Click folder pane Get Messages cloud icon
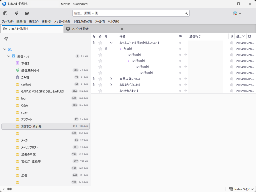 (6, 39)
